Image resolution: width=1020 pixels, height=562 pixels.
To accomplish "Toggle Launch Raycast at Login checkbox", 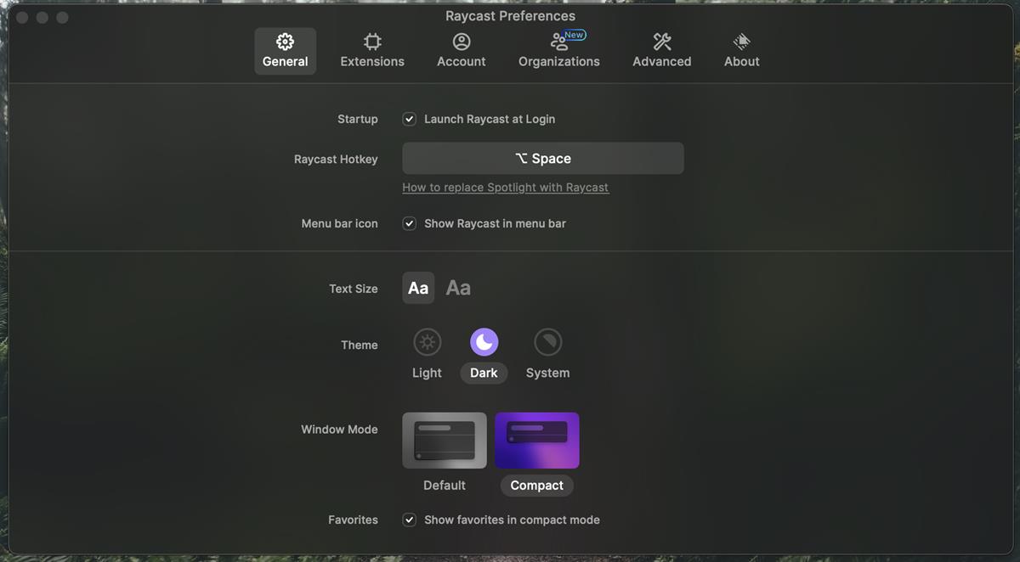I will click(x=409, y=119).
